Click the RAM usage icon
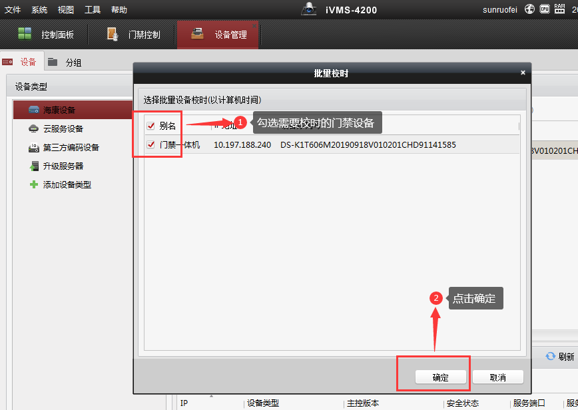The height and width of the screenshot is (410, 578). (x=560, y=9)
